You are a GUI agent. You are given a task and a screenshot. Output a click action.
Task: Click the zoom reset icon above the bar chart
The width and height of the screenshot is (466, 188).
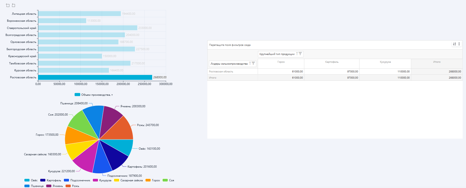pos(13,5)
